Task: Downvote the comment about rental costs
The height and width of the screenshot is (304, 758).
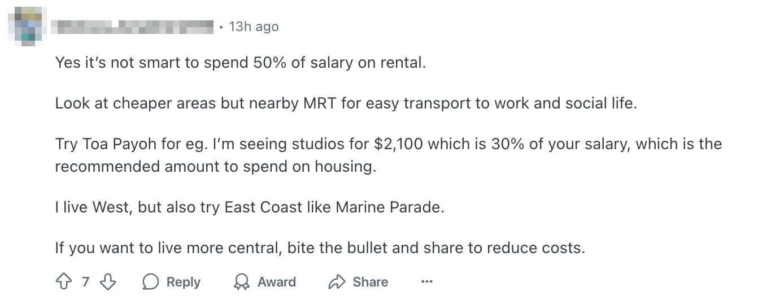Action: pos(107,281)
